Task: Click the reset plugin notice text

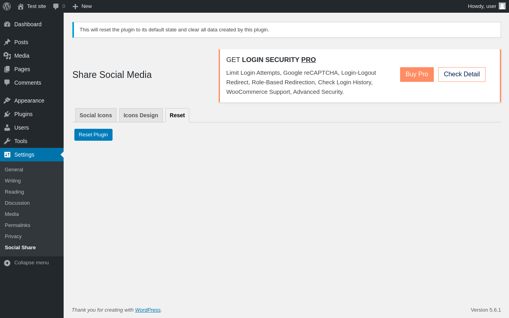Action: tap(174, 30)
